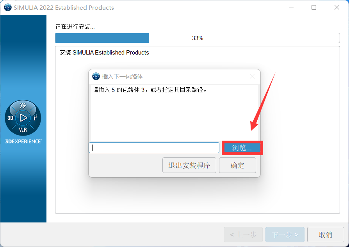Image resolution: width=349 pixels, height=247 pixels.
Task: Focus the directory path input field
Action: (x=154, y=148)
